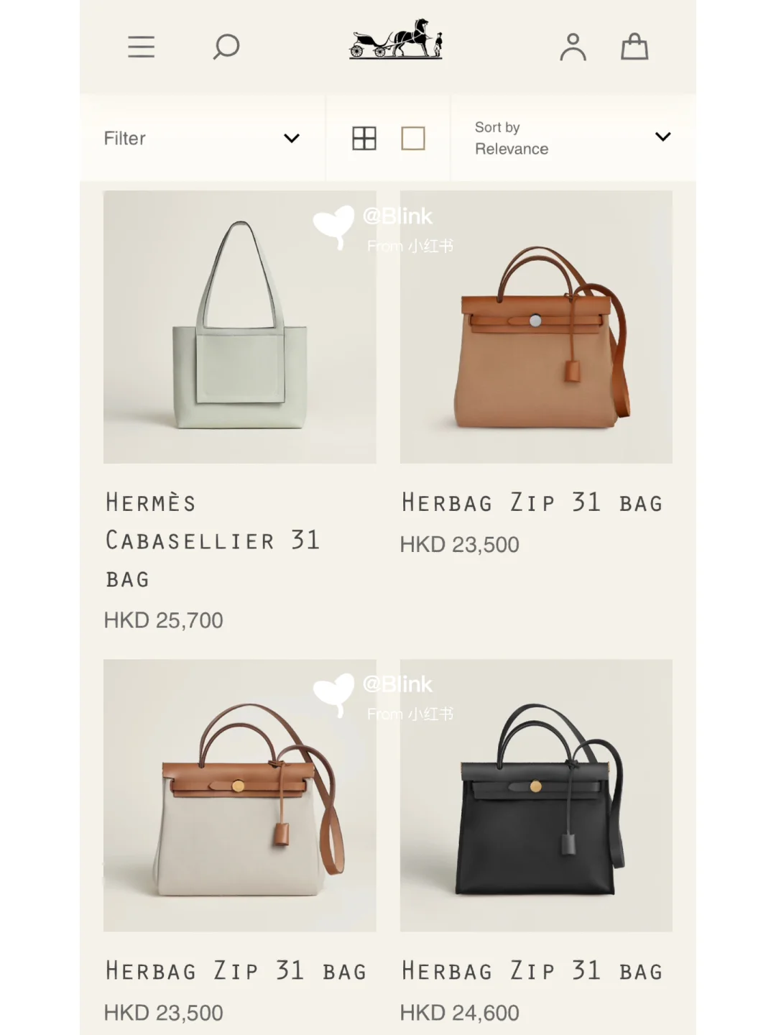Click the Sort by chevron arrow

tap(663, 137)
